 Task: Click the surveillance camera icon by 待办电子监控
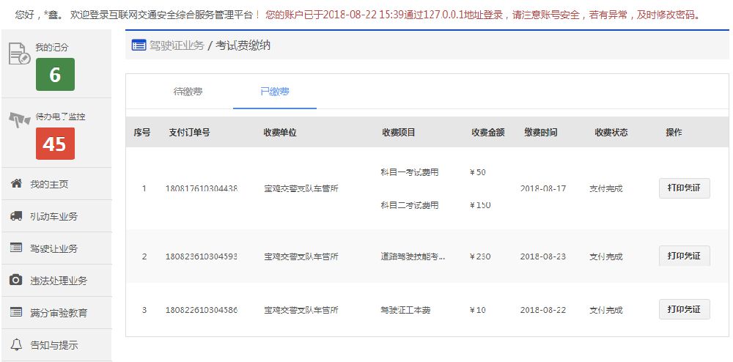pyautogui.click(x=19, y=121)
